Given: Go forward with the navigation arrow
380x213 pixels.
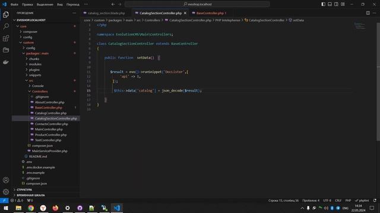Looking at the screenshot, I should click(120, 4).
